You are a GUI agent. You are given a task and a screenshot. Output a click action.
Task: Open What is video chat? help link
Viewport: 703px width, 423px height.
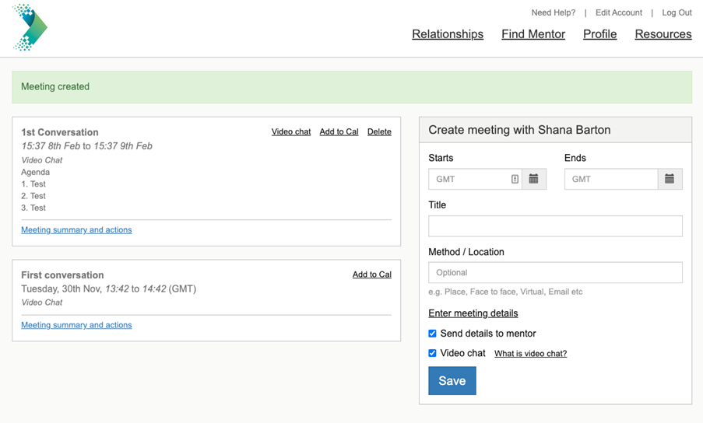530,354
